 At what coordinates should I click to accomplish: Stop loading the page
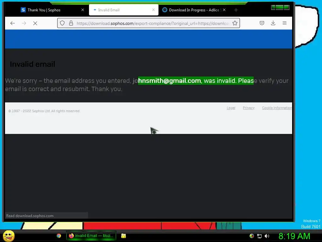click(35, 23)
